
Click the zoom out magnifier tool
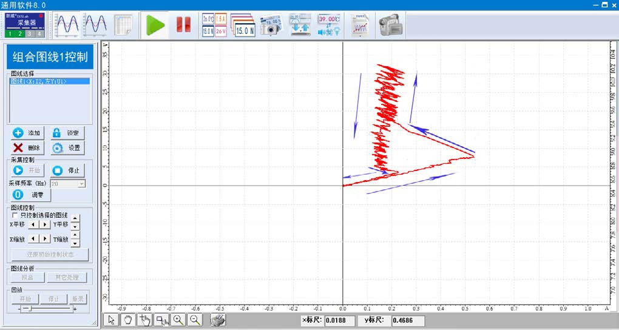(195, 320)
